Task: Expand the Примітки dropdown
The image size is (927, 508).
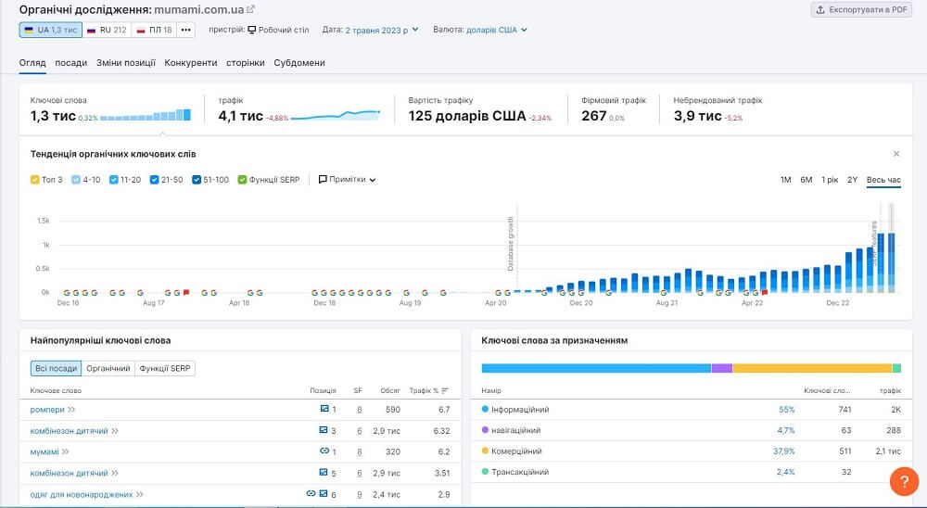Action: [348, 180]
